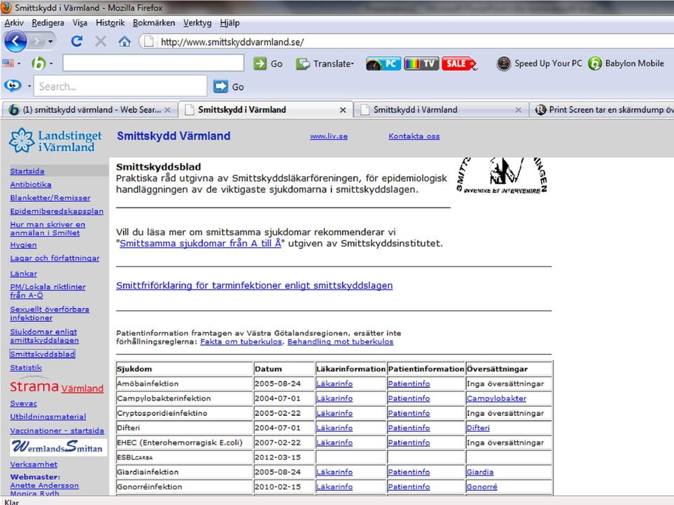Click the rainbow TV toolbar icon
This screenshot has height=505, width=674.
tap(421, 64)
